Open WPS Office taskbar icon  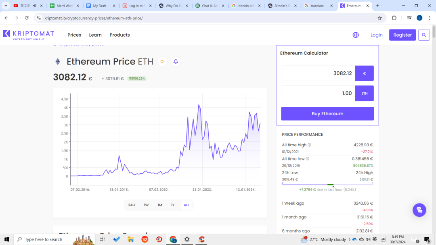(145, 239)
